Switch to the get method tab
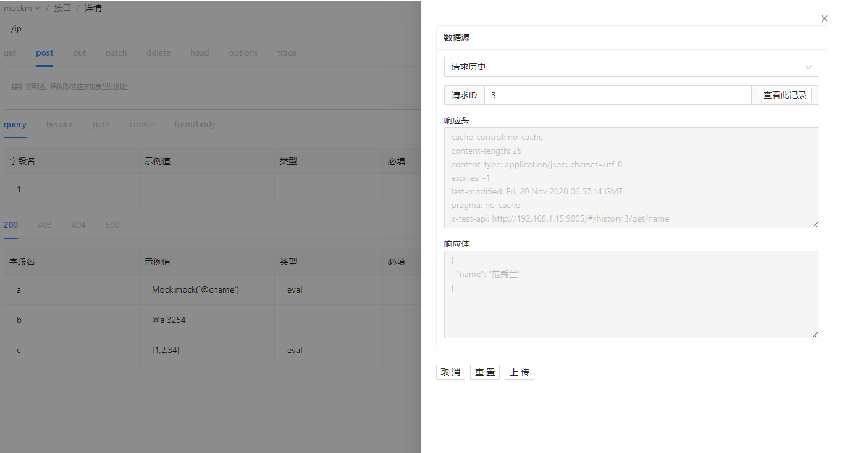The height and width of the screenshot is (453, 842). 10,53
